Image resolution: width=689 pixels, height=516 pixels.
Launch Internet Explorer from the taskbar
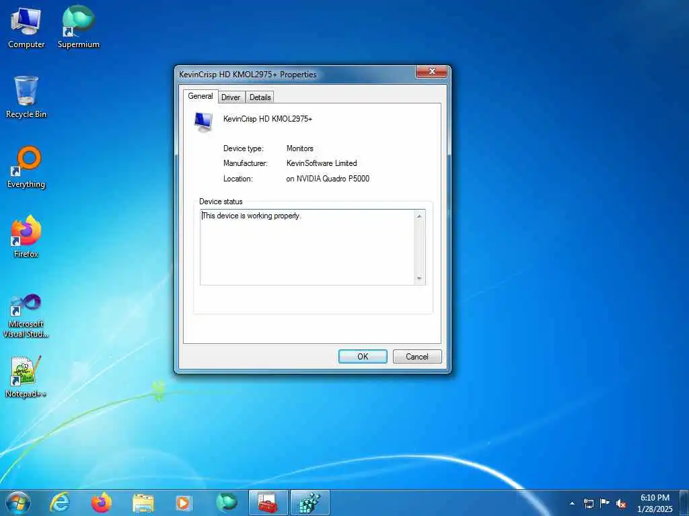tap(60, 503)
